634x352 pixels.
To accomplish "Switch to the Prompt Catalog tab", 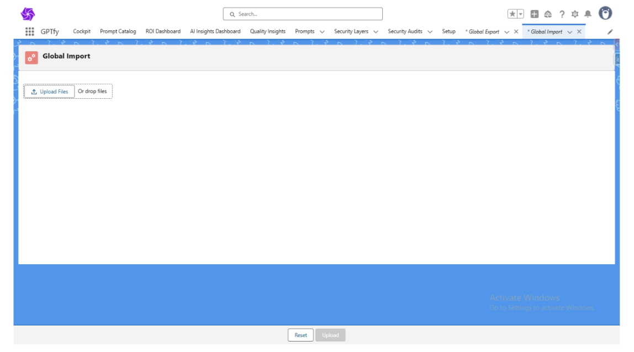I will point(118,31).
